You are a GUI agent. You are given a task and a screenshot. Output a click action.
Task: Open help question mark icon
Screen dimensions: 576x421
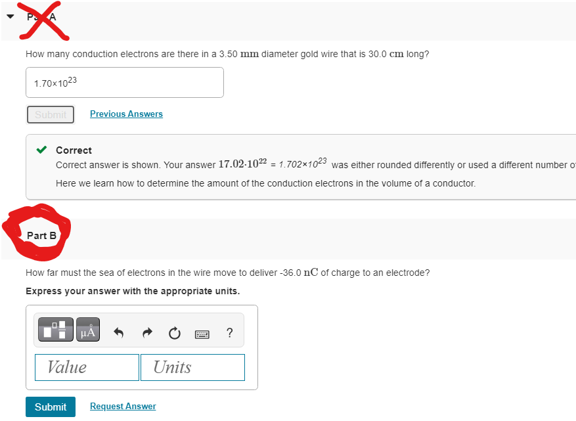tap(230, 332)
